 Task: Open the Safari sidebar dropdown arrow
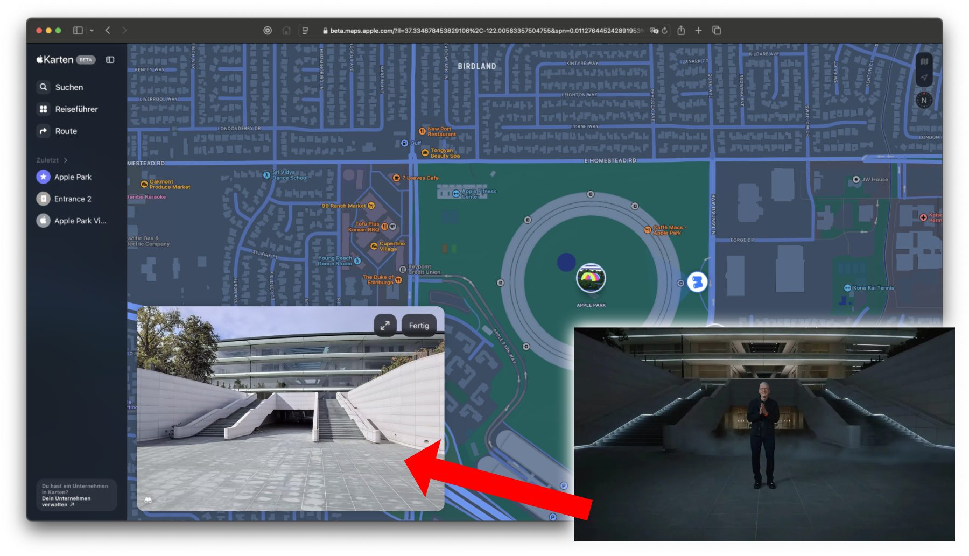[x=92, y=31]
